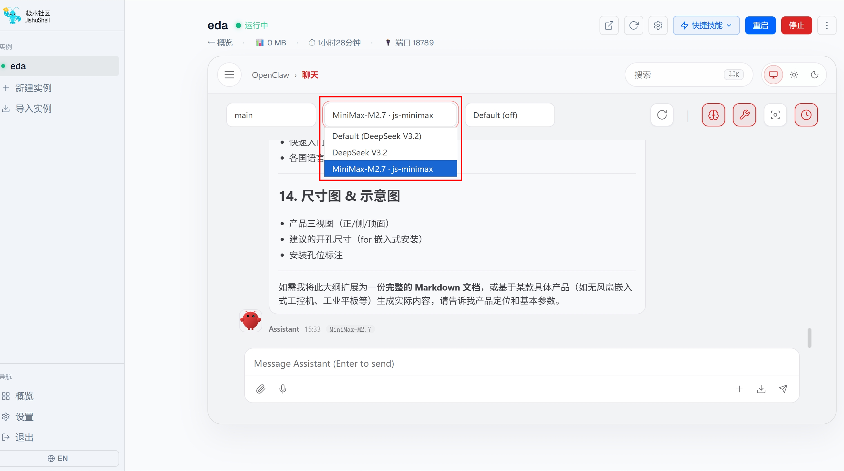Click the Assistant red avatar
844x471 pixels.
(251, 320)
